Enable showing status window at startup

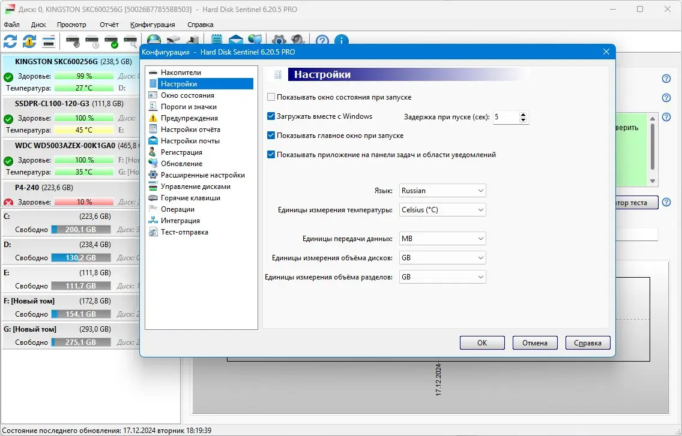271,97
